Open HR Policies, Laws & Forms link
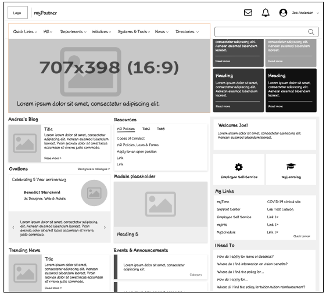The width and height of the screenshot is (326, 296). (x=138, y=145)
